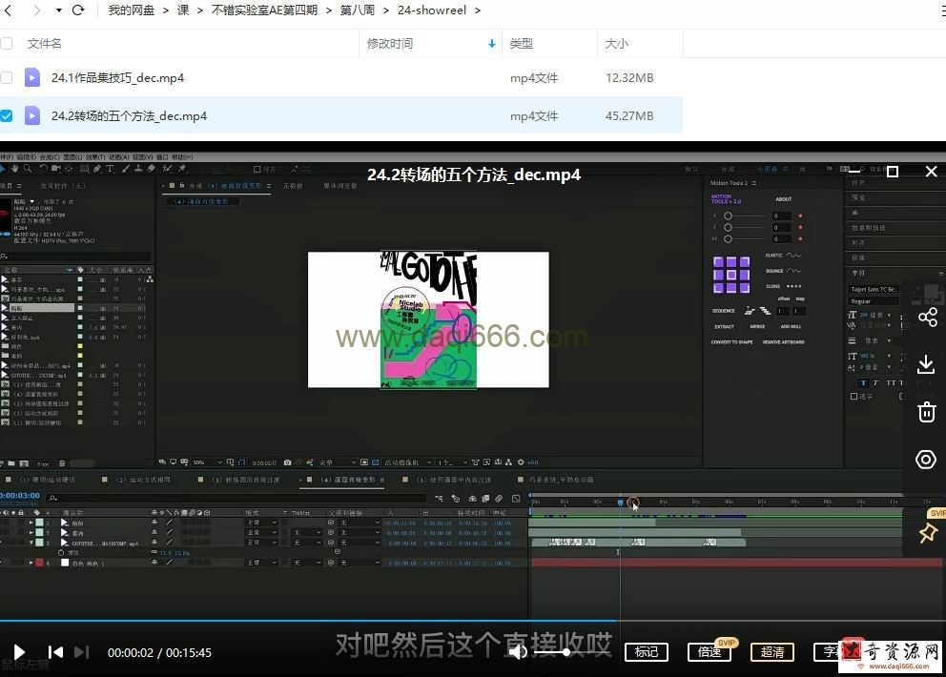Click the 0:00:03:00 timecode in the timeline
The width and height of the screenshot is (946, 677).
[21, 496]
